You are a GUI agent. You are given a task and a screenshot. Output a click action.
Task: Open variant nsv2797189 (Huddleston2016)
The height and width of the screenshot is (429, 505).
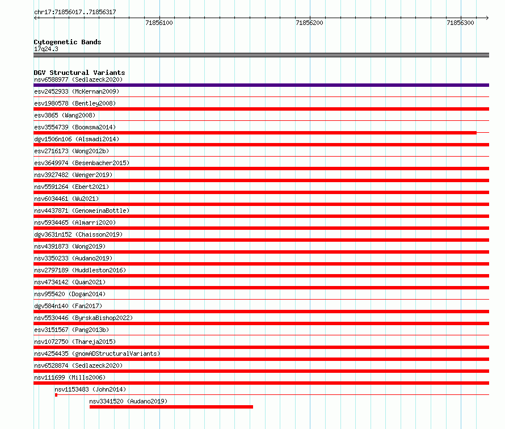[80, 270]
